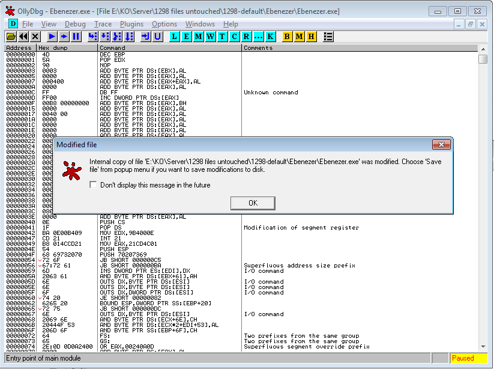494x369 pixels.
Task: Click the Hex dump column header
Action: [x=67, y=48]
